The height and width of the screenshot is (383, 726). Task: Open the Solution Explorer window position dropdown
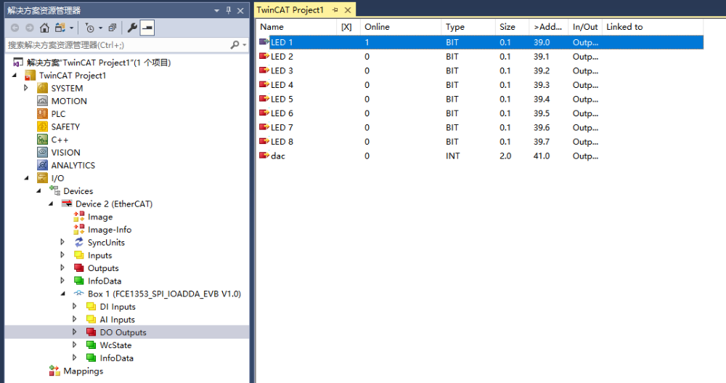pyautogui.click(x=216, y=11)
